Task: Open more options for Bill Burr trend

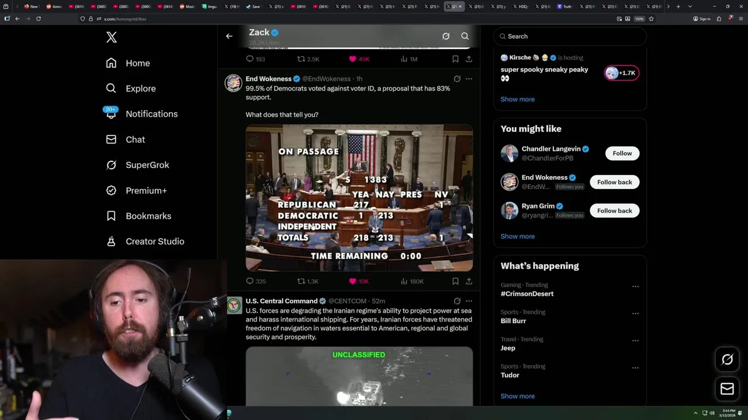Action: 635,314
